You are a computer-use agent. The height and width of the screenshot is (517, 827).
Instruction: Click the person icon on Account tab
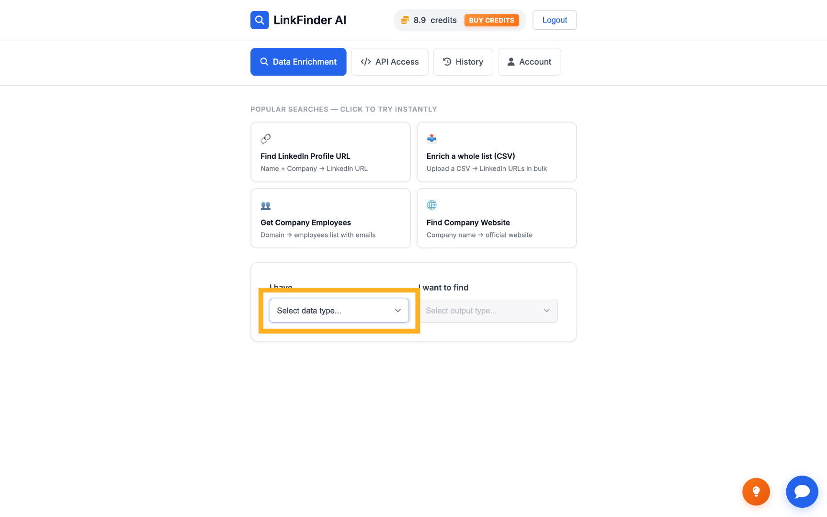click(511, 62)
